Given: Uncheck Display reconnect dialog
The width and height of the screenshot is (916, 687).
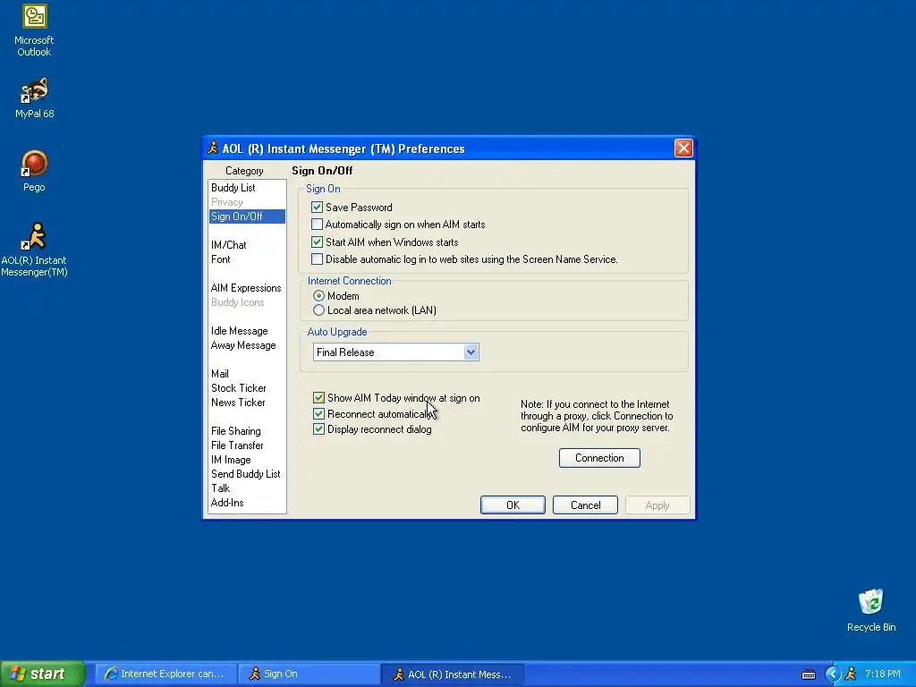Looking at the screenshot, I should [x=318, y=428].
